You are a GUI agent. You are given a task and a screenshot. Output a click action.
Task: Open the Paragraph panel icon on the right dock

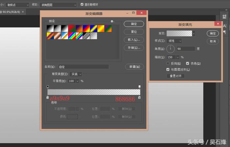pos(224,32)
